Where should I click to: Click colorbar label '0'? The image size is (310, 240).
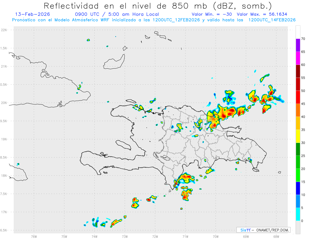tap(302, 221)
